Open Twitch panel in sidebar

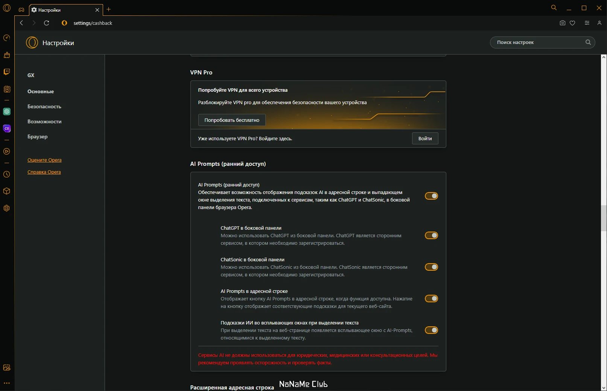click(x=7, y=72)
